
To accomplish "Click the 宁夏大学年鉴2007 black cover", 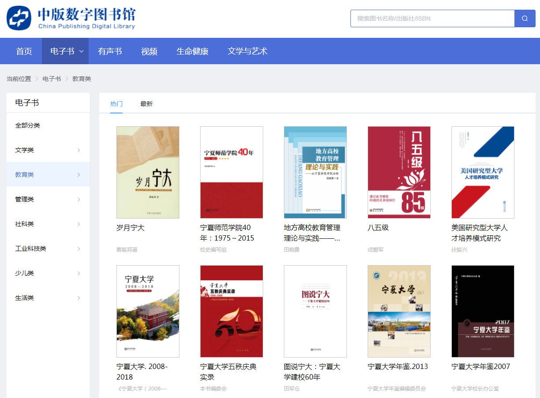I will pos(483,311).
